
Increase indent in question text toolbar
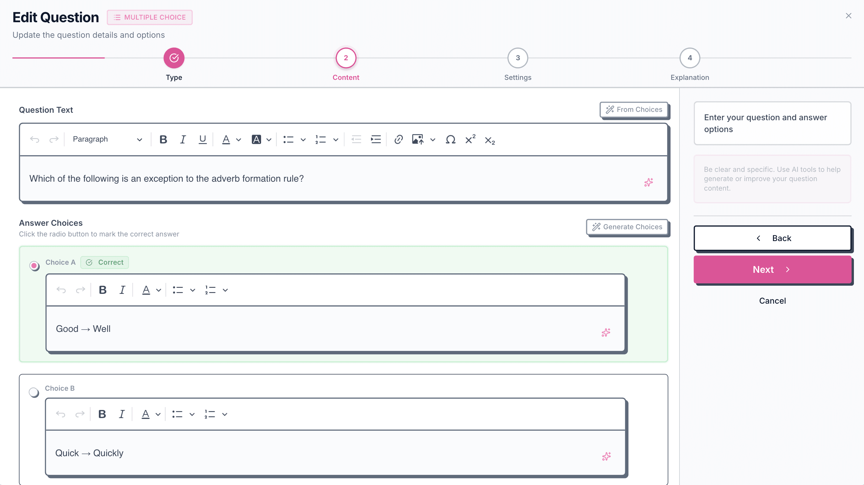pyautogui.click(x=376, y=139)
